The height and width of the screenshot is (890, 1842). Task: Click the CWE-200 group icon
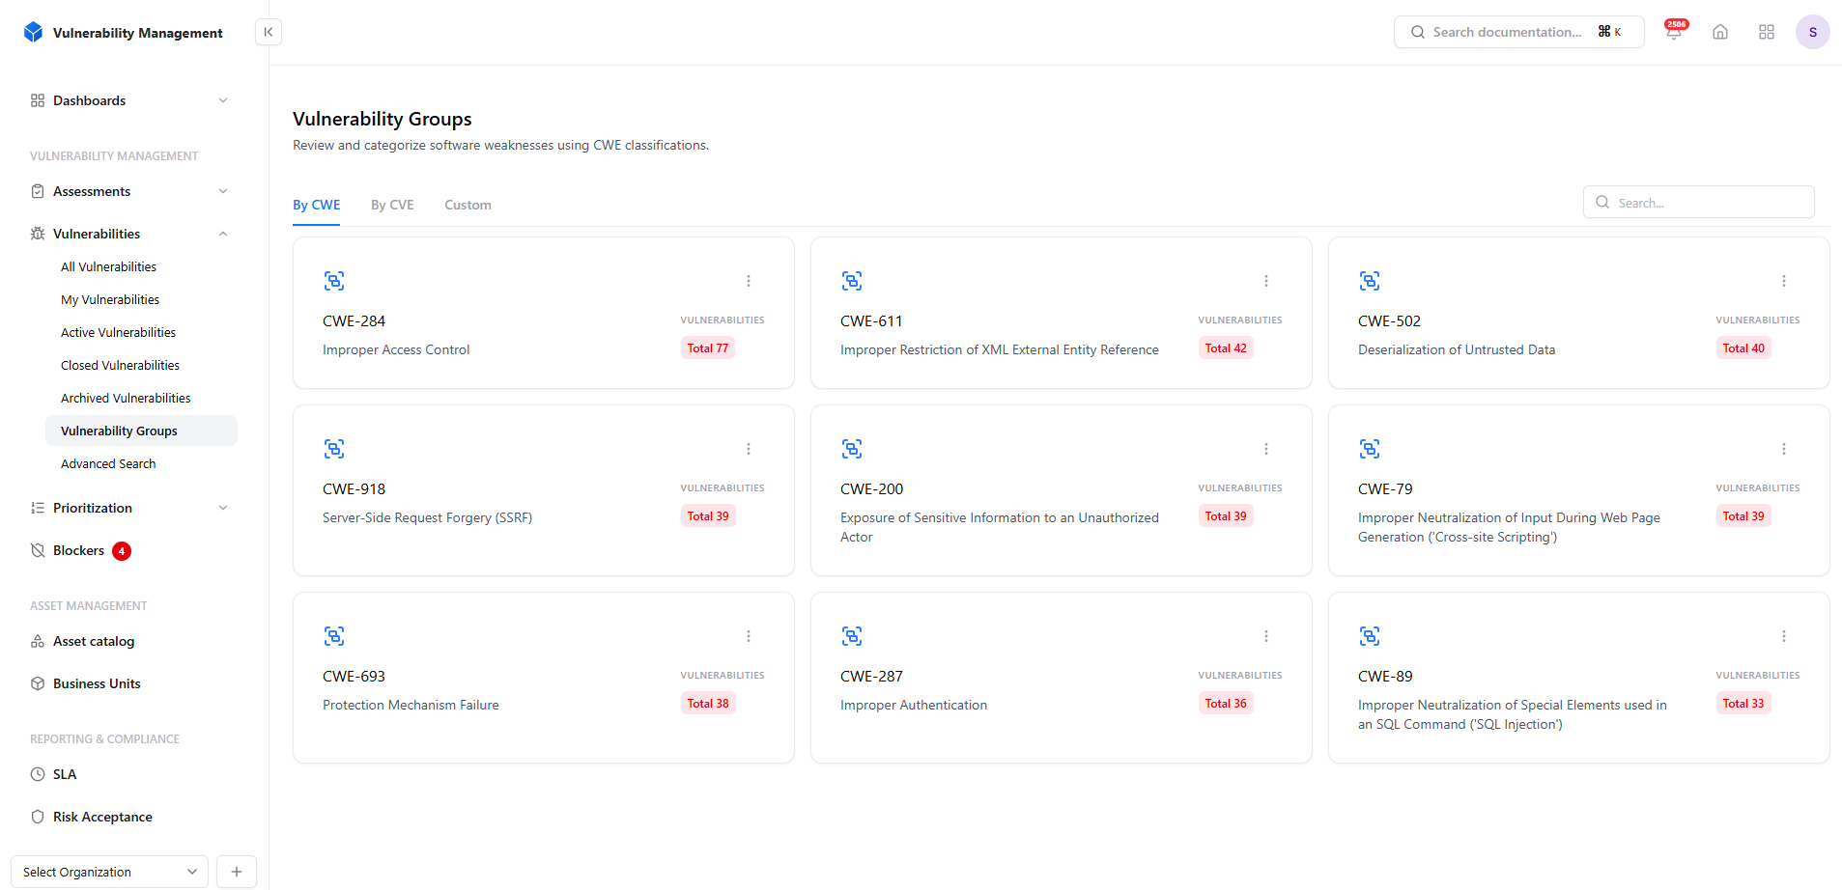pyautogui.click(x=852, y=449)
